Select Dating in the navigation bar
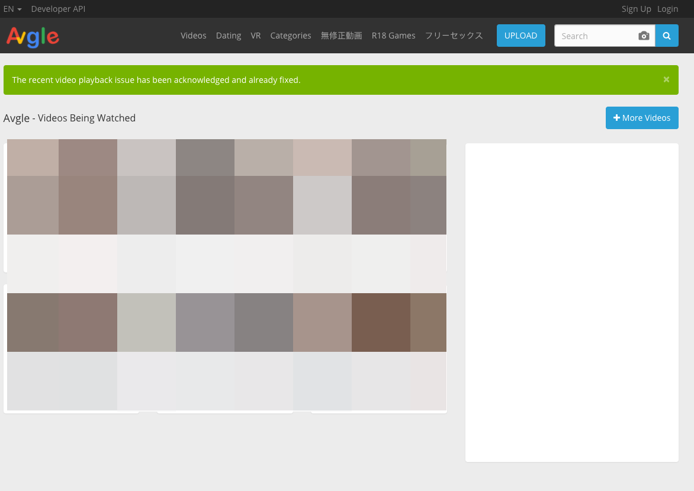 pyautogui.click(x=228, y=36)
